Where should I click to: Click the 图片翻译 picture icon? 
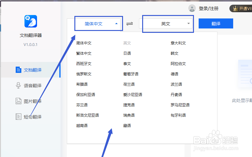click(x=19, y=101)
